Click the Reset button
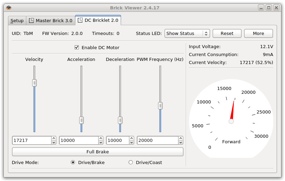 (x=227, y=34)
